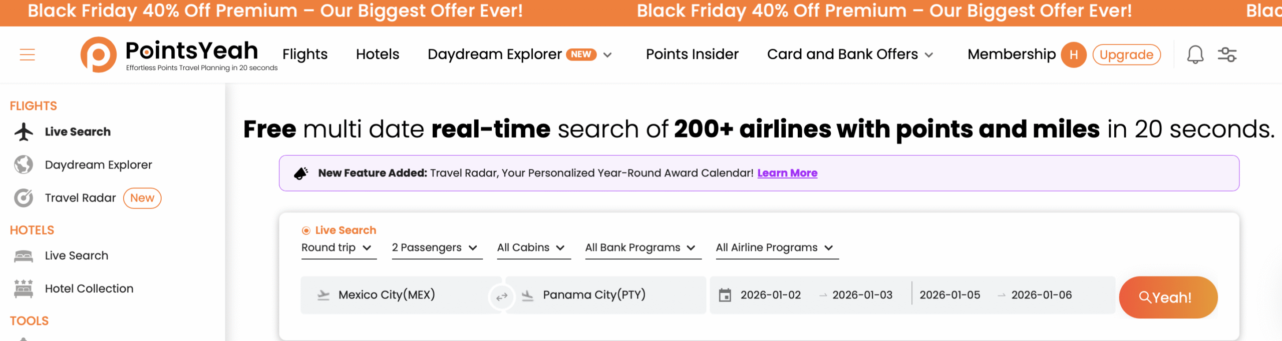This screenshot has height=341, width=1282.
Task: Open the Round trip dropdown
Action: point(339,247)
